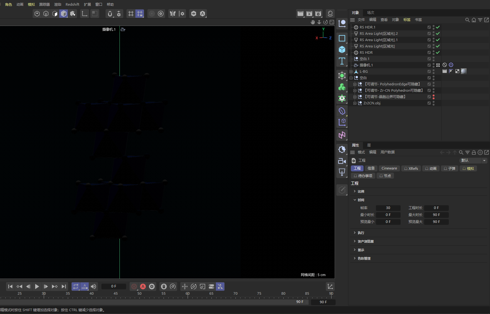
Task: Open snap settings gear icon
Action: 119,14
